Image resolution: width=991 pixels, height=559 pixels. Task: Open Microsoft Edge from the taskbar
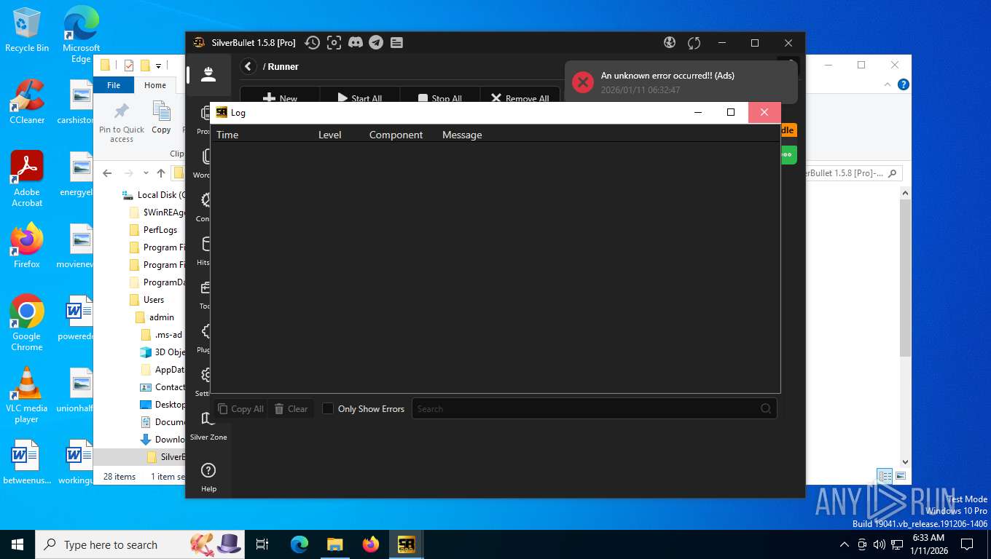click(299, 544)
